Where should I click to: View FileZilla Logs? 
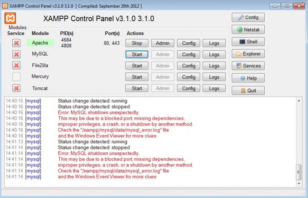[x=214, y=66]
